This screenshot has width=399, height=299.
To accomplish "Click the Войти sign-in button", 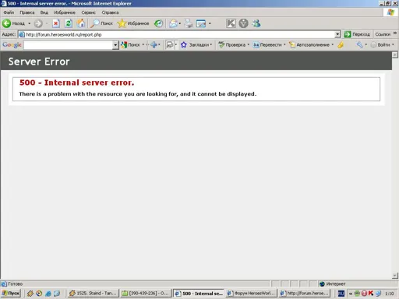I will [x=380, y=45].
